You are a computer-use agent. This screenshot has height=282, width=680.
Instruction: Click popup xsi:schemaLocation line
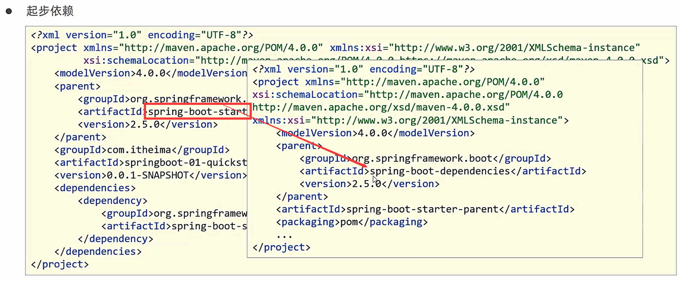coord(408,95)
